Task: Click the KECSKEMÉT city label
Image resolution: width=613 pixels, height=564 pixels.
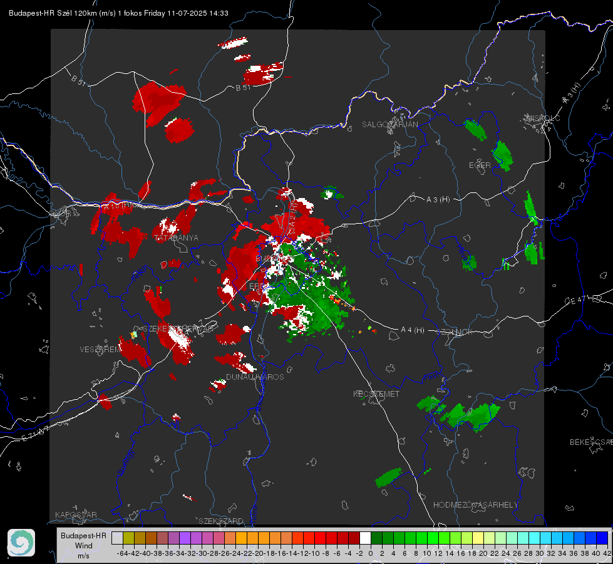Action: [x=376, y=394]
